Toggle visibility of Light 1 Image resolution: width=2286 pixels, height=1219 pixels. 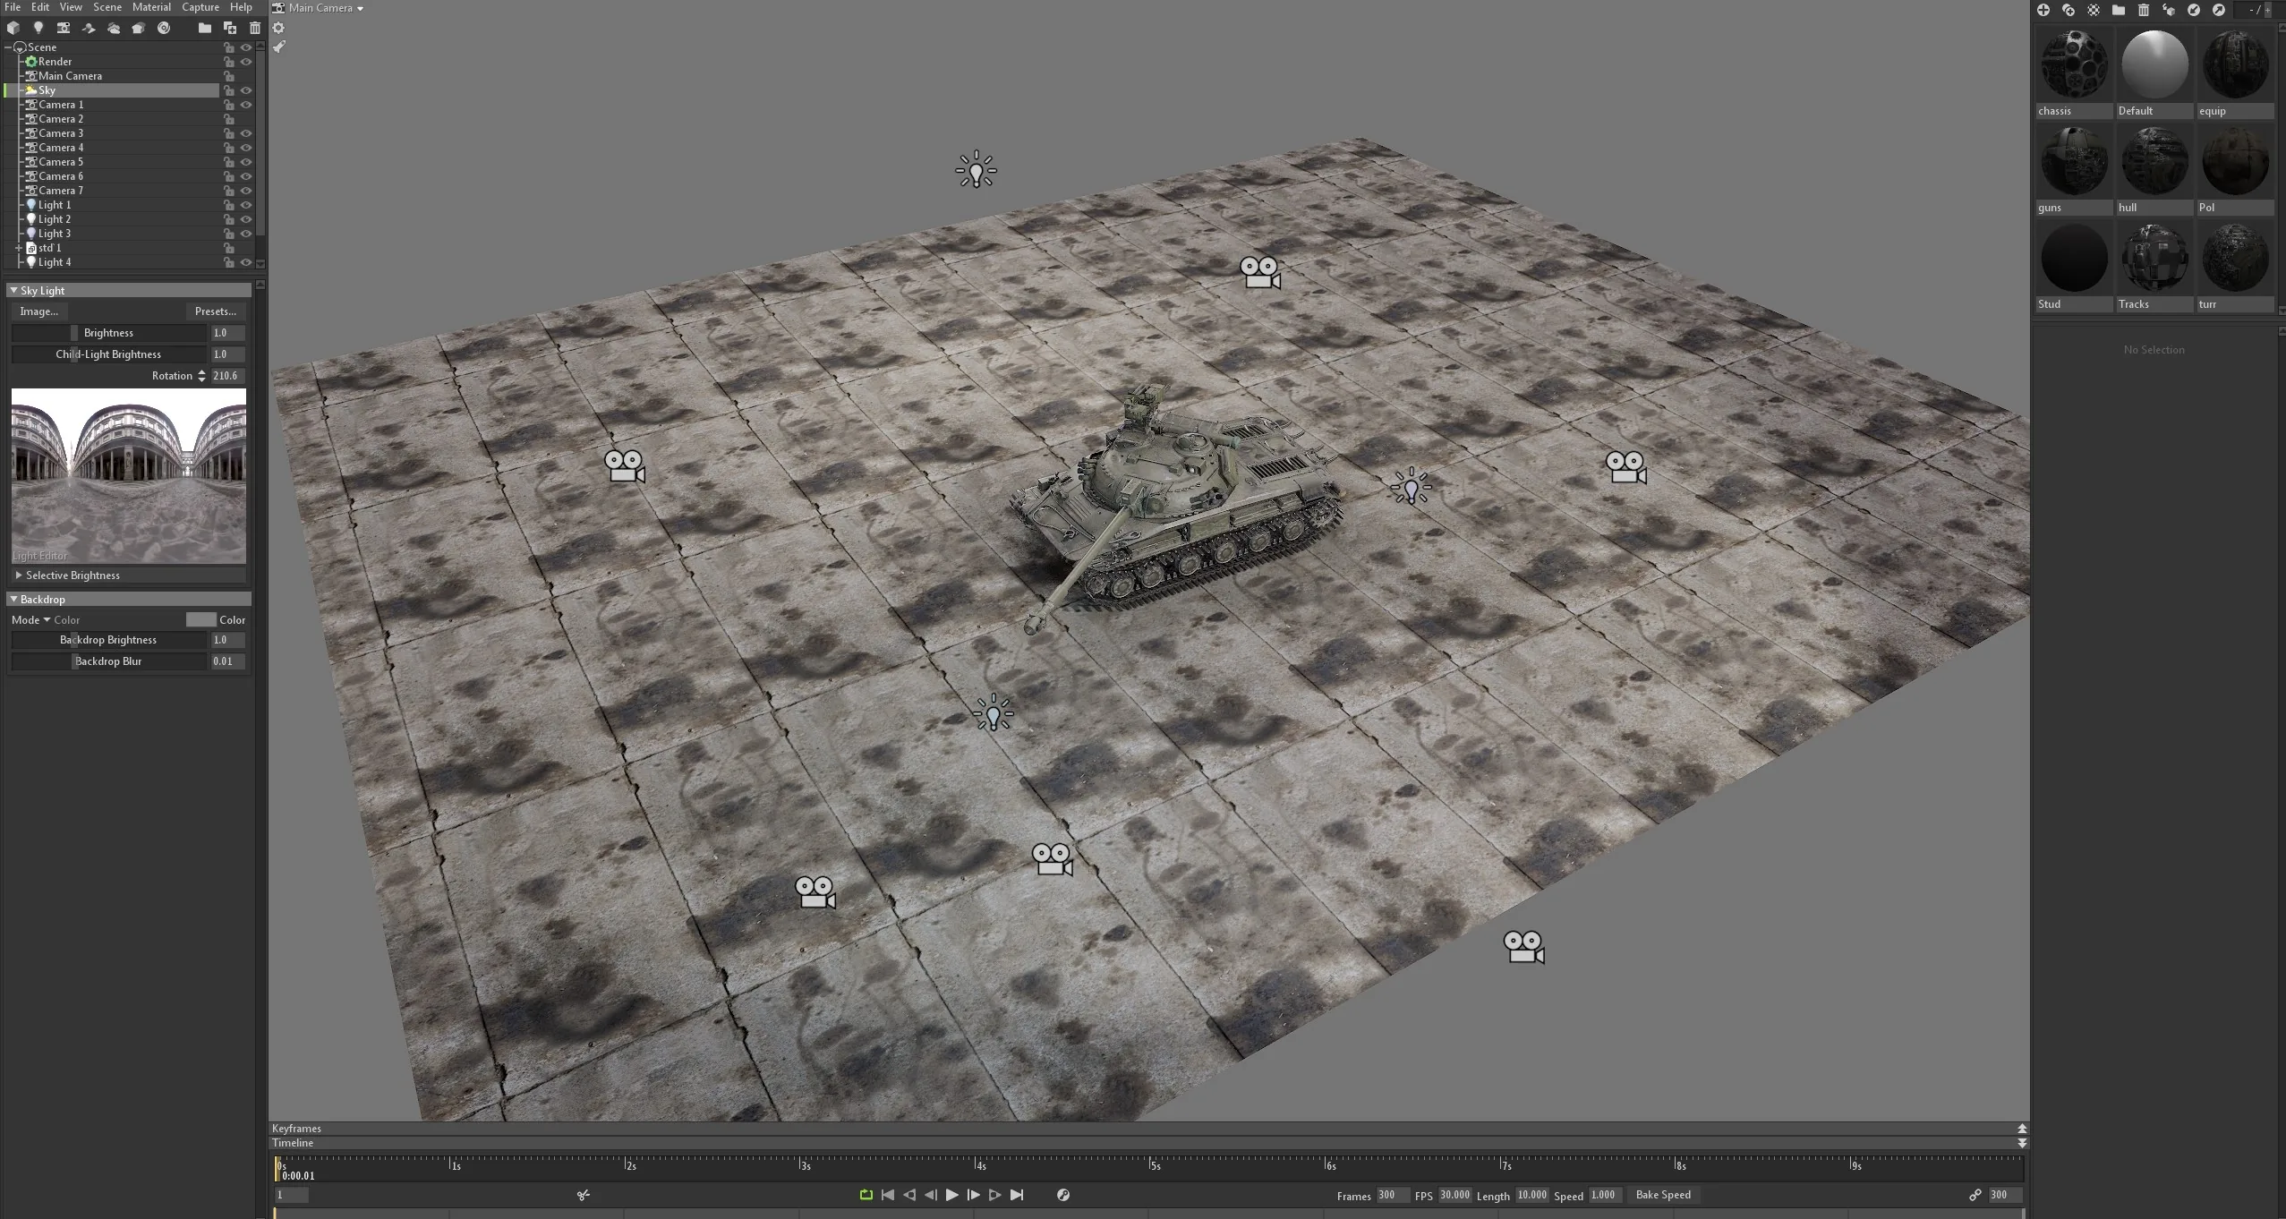point(246,205)
